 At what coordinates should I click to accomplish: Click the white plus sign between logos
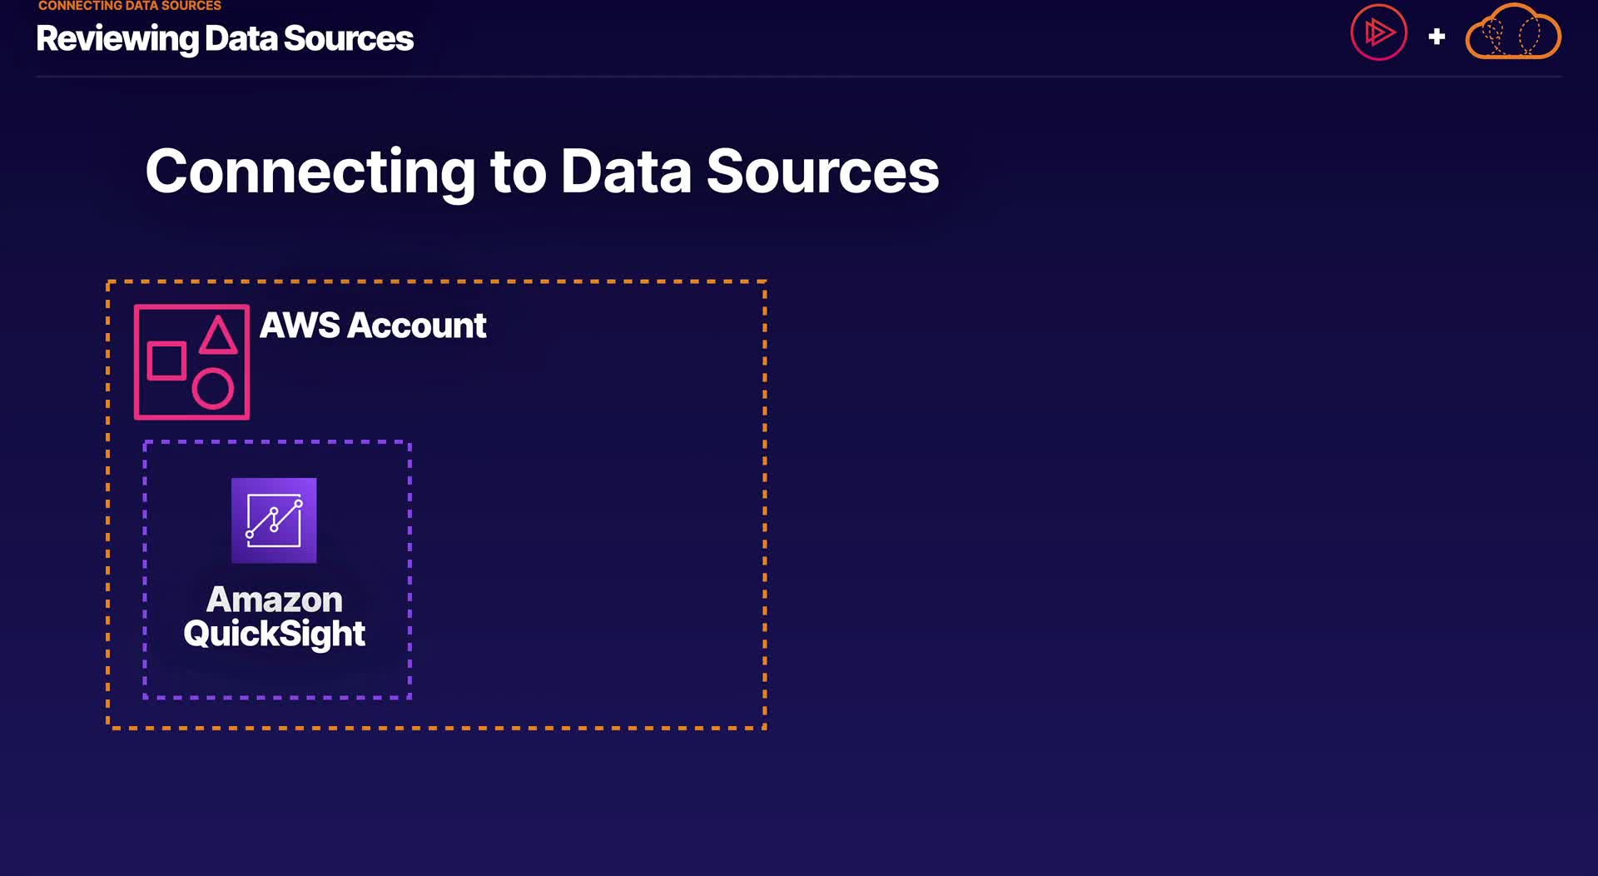(x=1437, y=37)
